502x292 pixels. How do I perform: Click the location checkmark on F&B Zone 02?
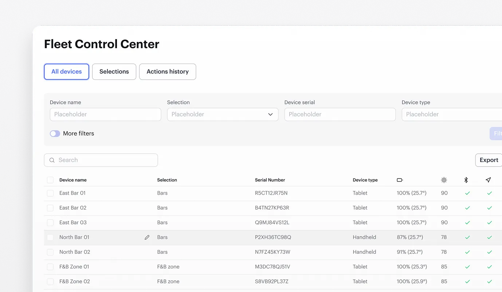pos(490,281)
